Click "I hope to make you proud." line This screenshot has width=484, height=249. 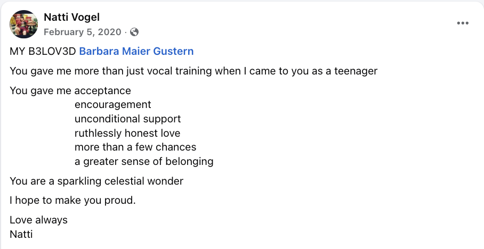(73, 201)
